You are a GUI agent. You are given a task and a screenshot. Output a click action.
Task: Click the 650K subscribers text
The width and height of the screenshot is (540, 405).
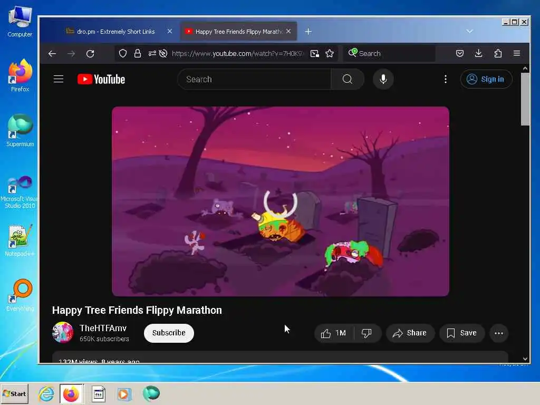[104, 339]
